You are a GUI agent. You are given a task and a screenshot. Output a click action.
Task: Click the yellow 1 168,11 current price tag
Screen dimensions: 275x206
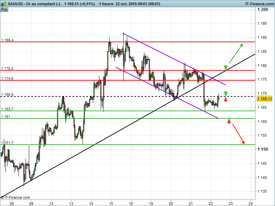[x=264, y=99]
